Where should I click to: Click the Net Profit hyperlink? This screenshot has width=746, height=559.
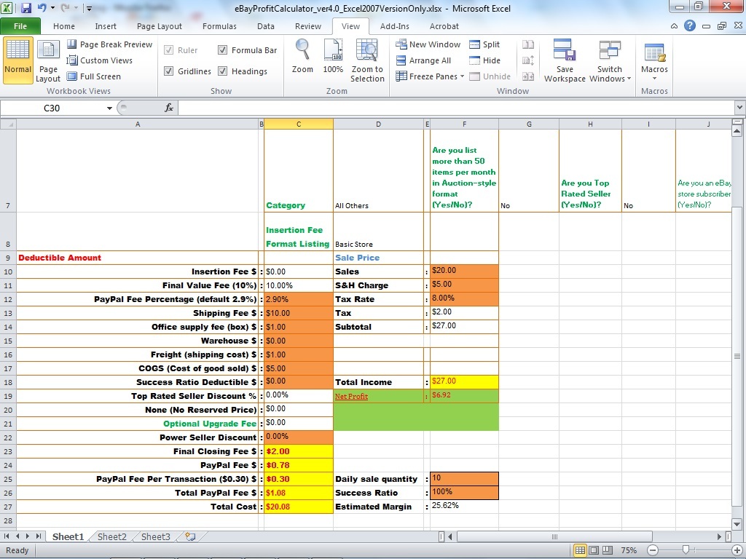coord(350,396)
